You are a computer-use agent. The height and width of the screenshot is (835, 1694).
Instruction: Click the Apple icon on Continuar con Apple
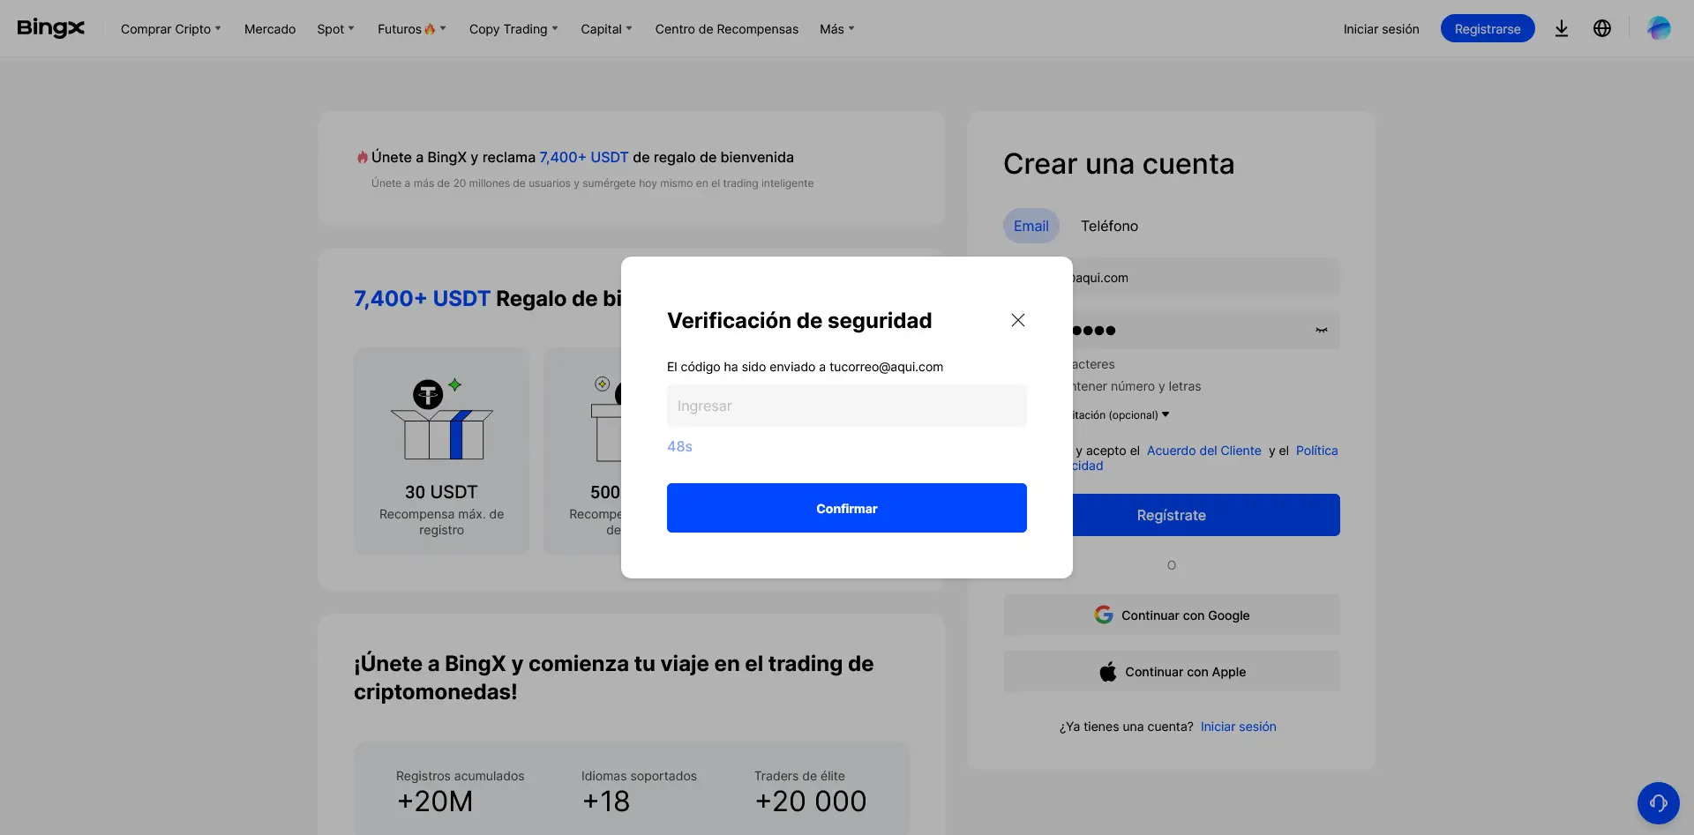1107,671
